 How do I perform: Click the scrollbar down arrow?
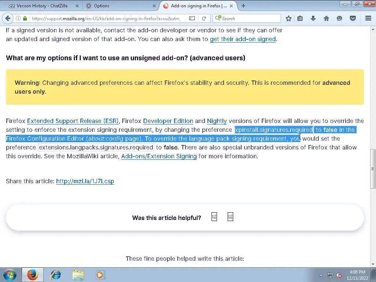(373, 264)
